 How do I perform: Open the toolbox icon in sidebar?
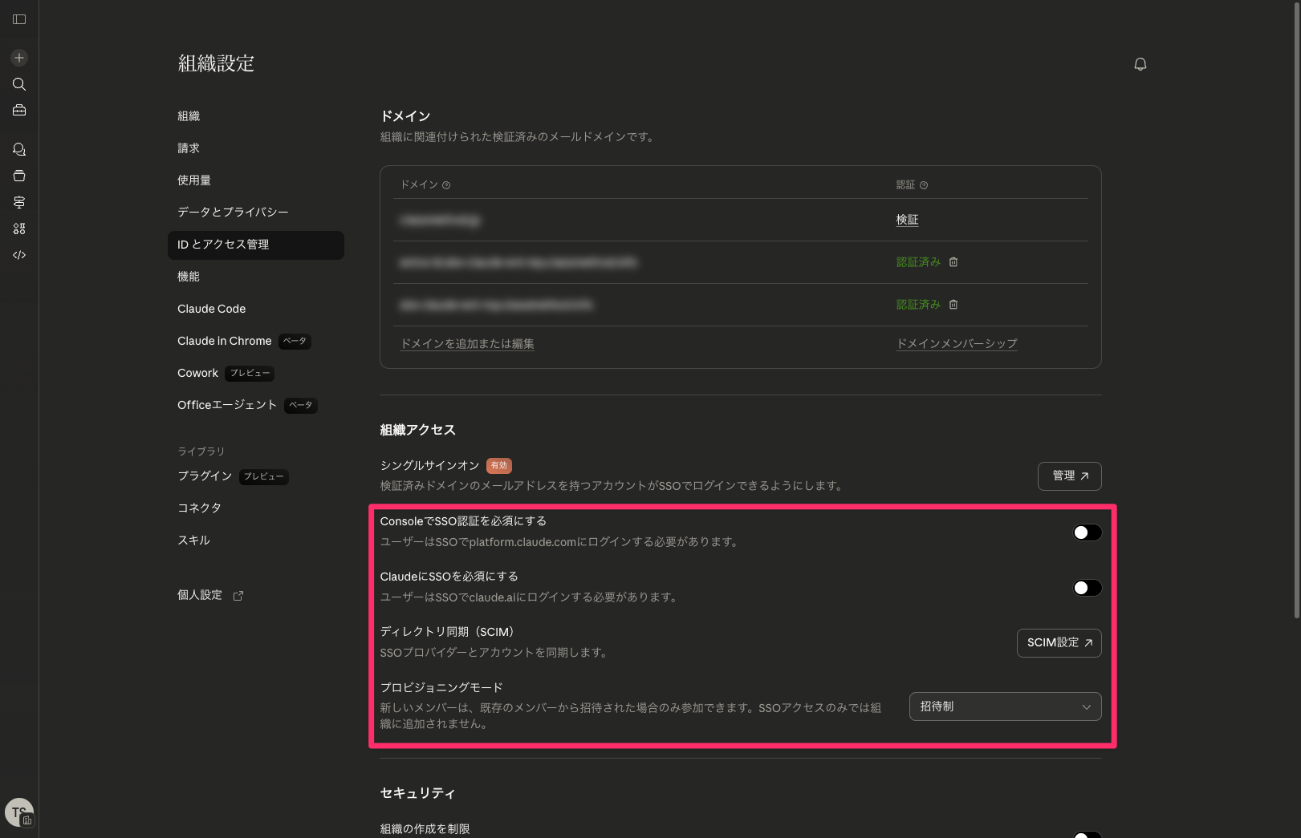pos(19,111)
